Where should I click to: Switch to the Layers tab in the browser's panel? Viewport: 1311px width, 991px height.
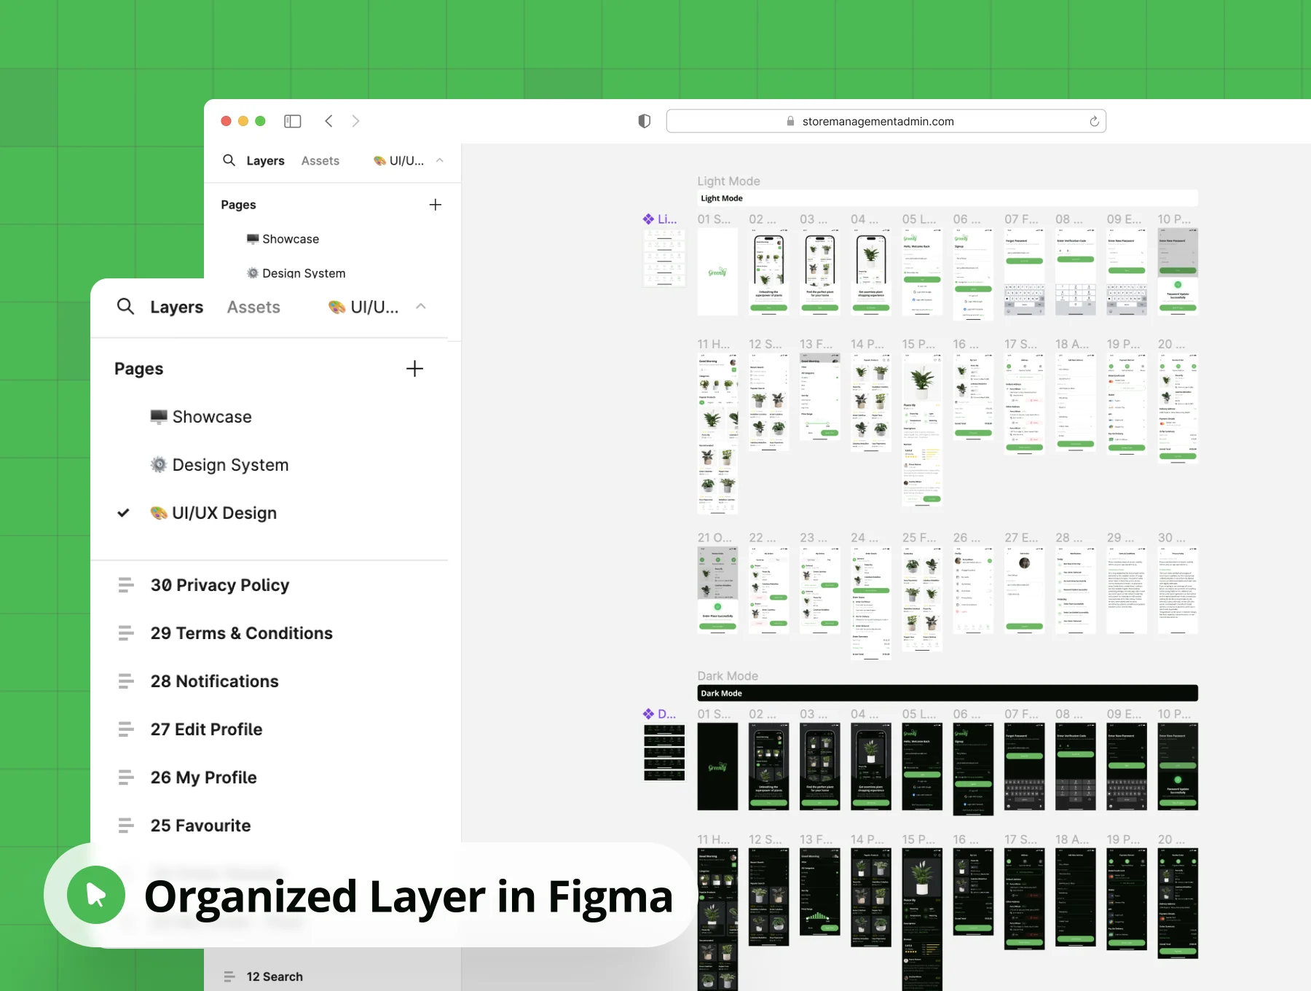[265, 161]
